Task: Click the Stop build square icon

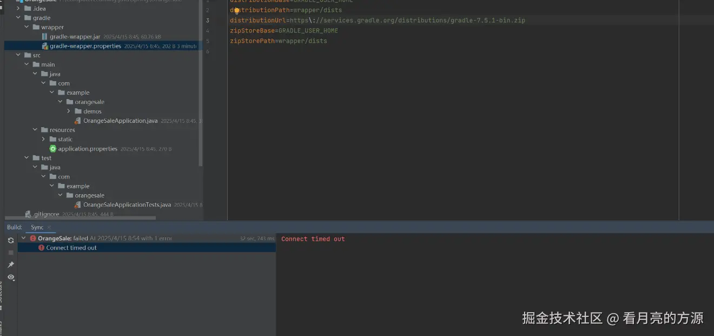Action: [10, 253]
